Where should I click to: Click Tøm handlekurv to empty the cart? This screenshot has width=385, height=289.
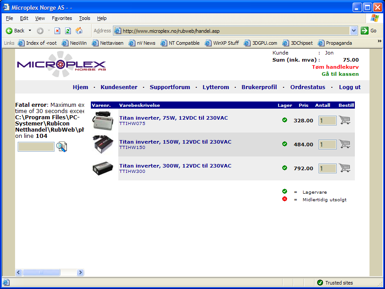tap(335, 67)
